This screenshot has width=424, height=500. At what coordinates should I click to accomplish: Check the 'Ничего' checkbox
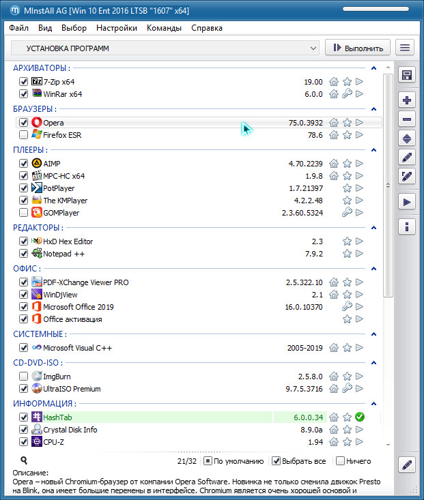click(341, 461)
